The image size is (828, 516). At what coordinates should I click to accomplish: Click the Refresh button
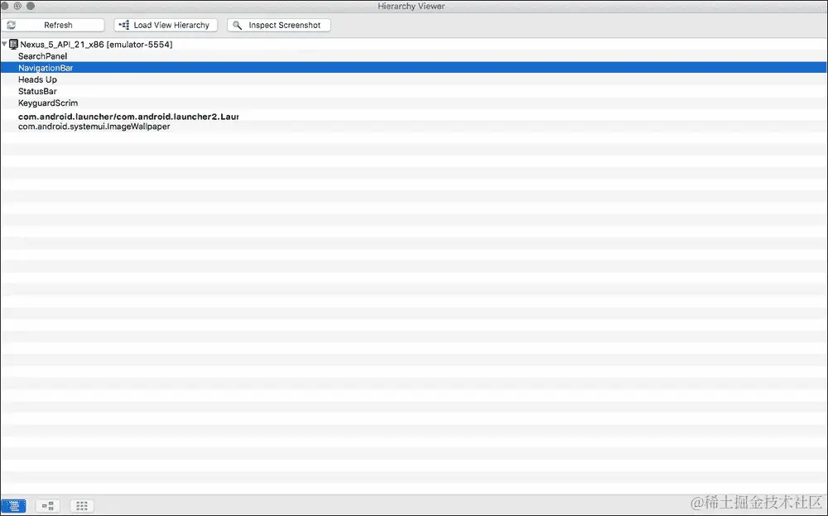53,26
